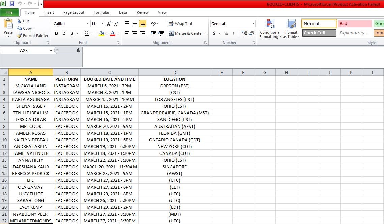The image size is (384, 224).
Task: Switch to the Review tab
Action: tap(143, 12)
